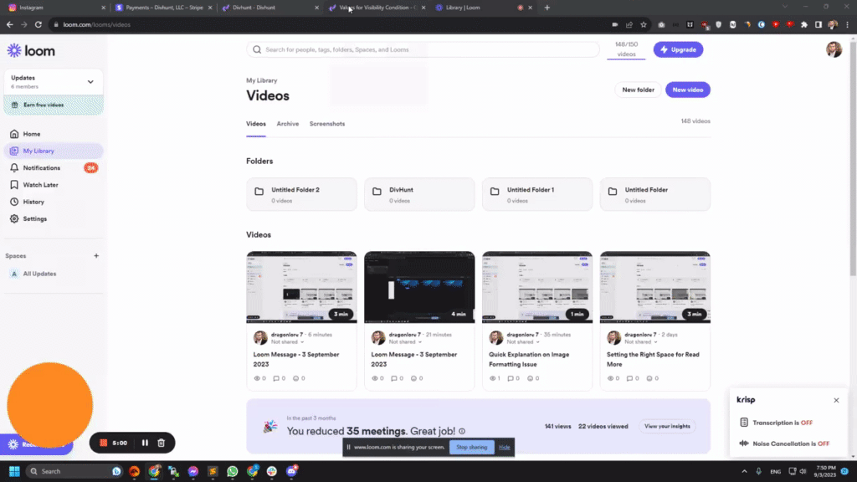This screenshot has width=857, height=482.
Task: Click the Loom search input field
Action: 423,49
